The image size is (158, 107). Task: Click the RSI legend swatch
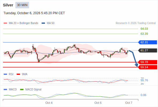[5, 74]
